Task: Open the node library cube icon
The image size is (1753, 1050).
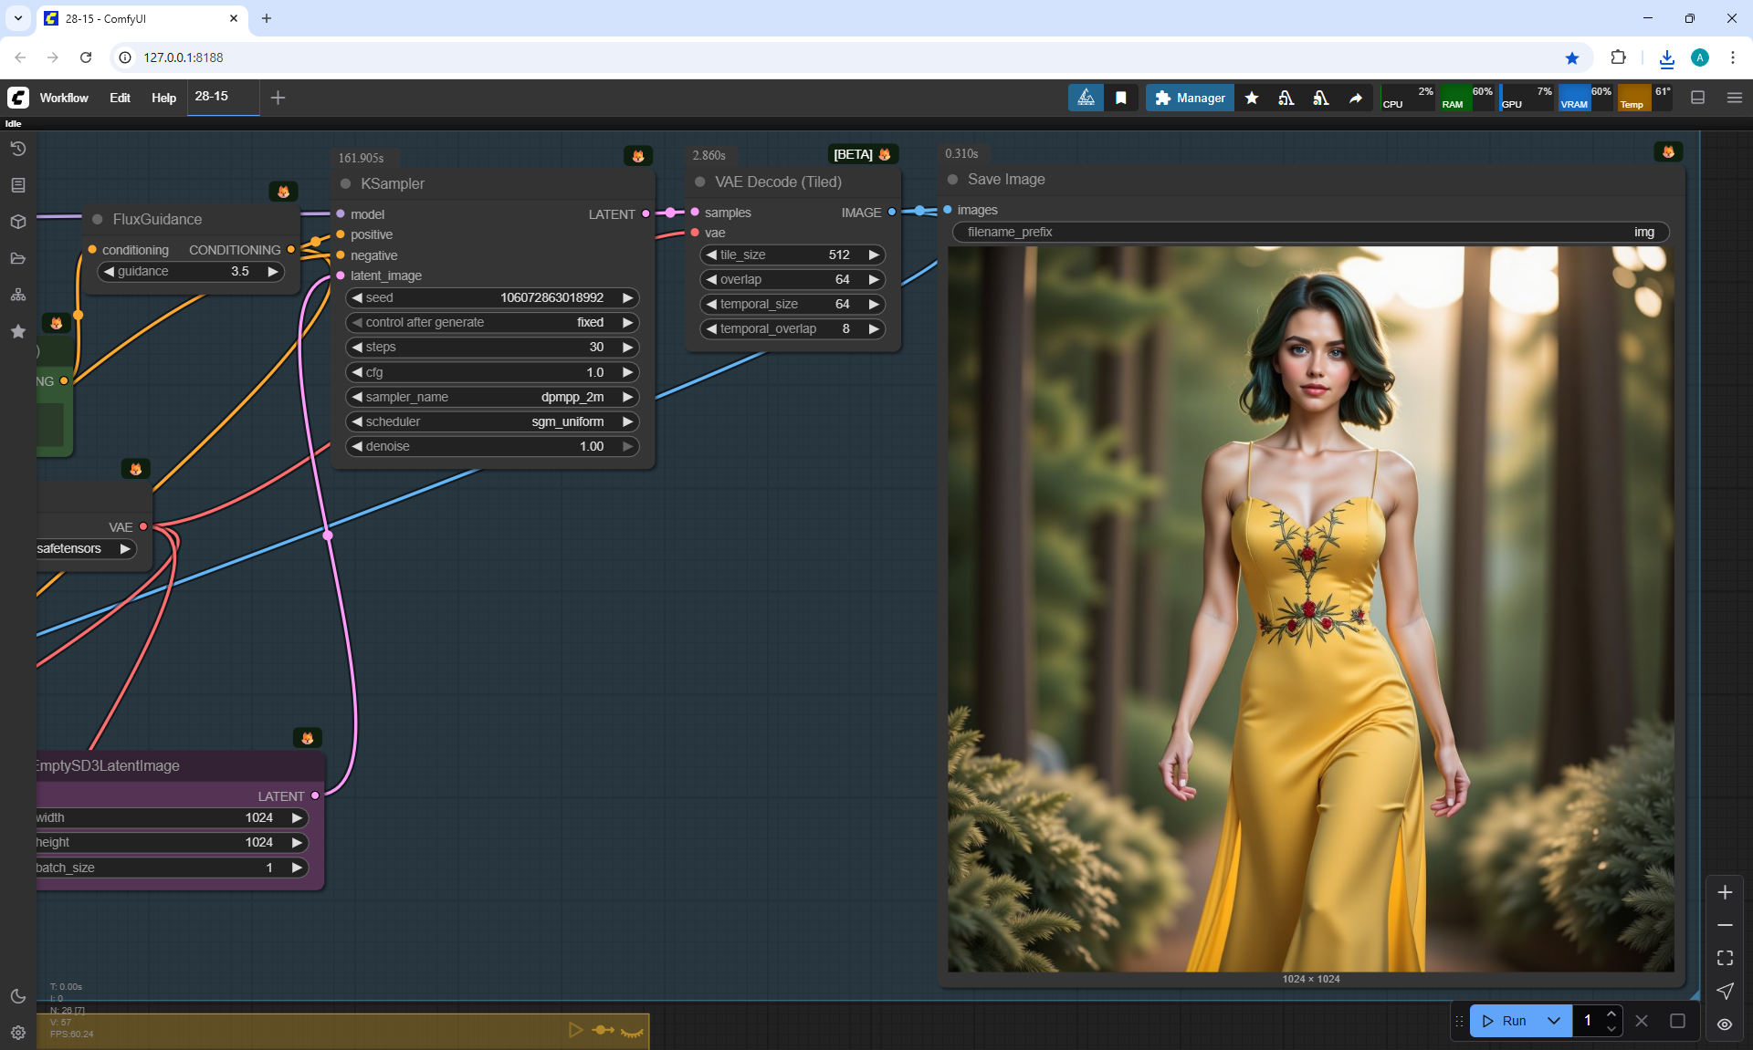Action: click(17, 222)
